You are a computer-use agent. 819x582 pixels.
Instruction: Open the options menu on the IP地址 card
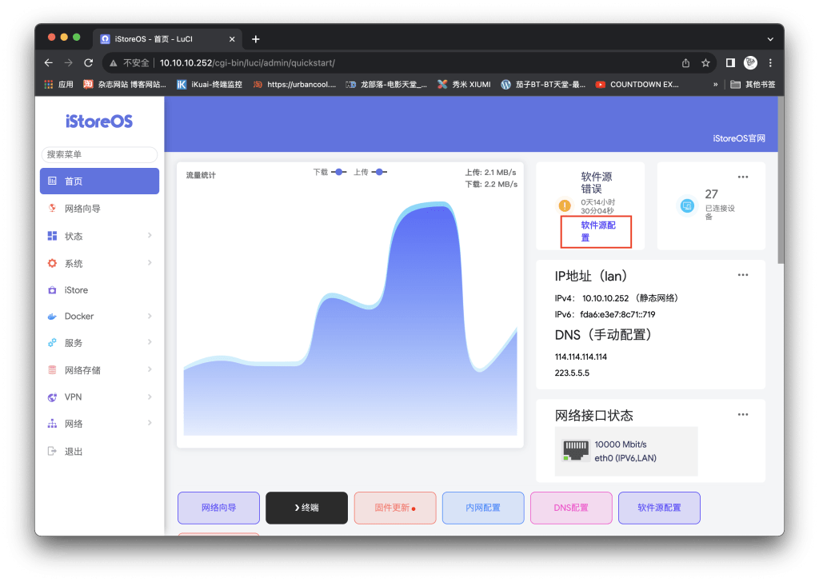click(742, 274)
